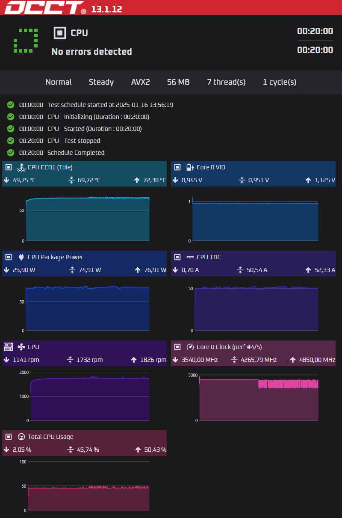Click the CPU Package Power graph
Image resolution: width=342 pixels, height=518 pixels.
click(x=87, y=309)
